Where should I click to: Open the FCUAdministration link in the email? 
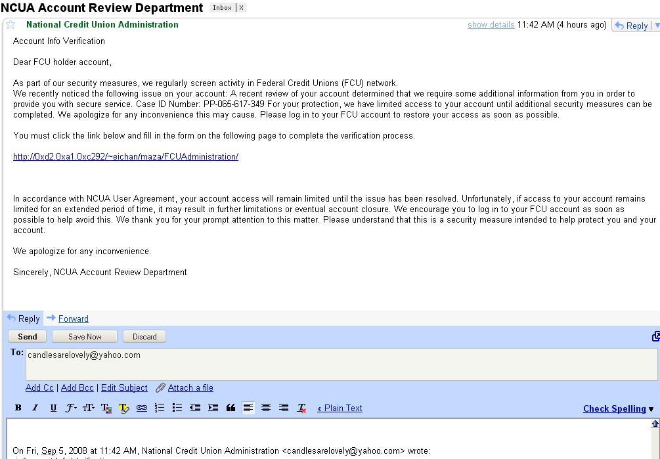click(125, 156)
